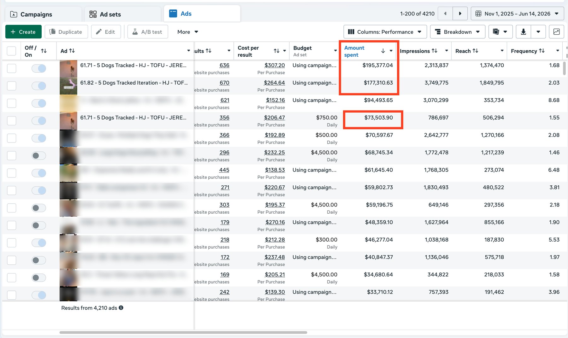Click the horizontal scrollbar at bottom
This screenshot has height=338, width=568.
183,332
